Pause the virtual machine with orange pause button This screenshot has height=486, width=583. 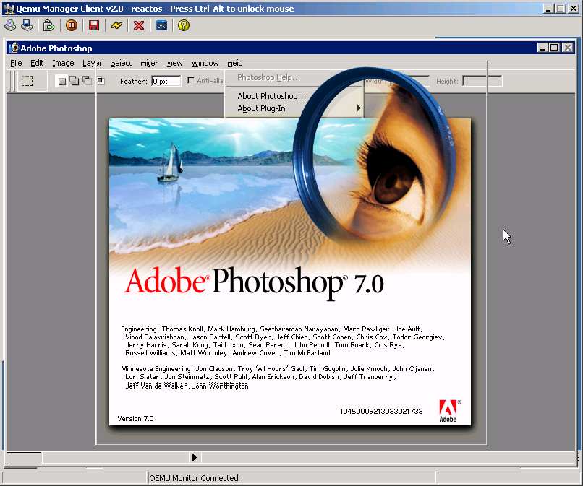click(x=72, y=25)
